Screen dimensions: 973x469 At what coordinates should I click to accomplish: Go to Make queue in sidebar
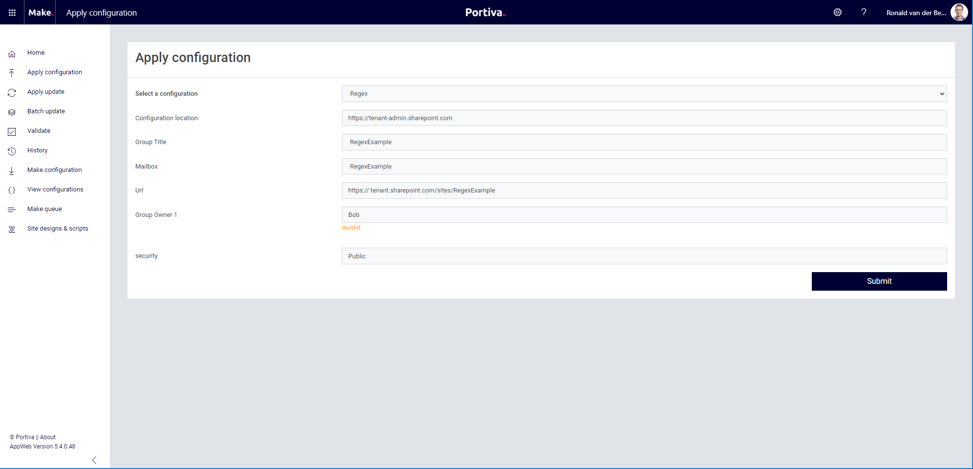click(44, 209)
